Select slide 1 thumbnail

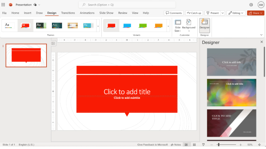click(26, 56)
